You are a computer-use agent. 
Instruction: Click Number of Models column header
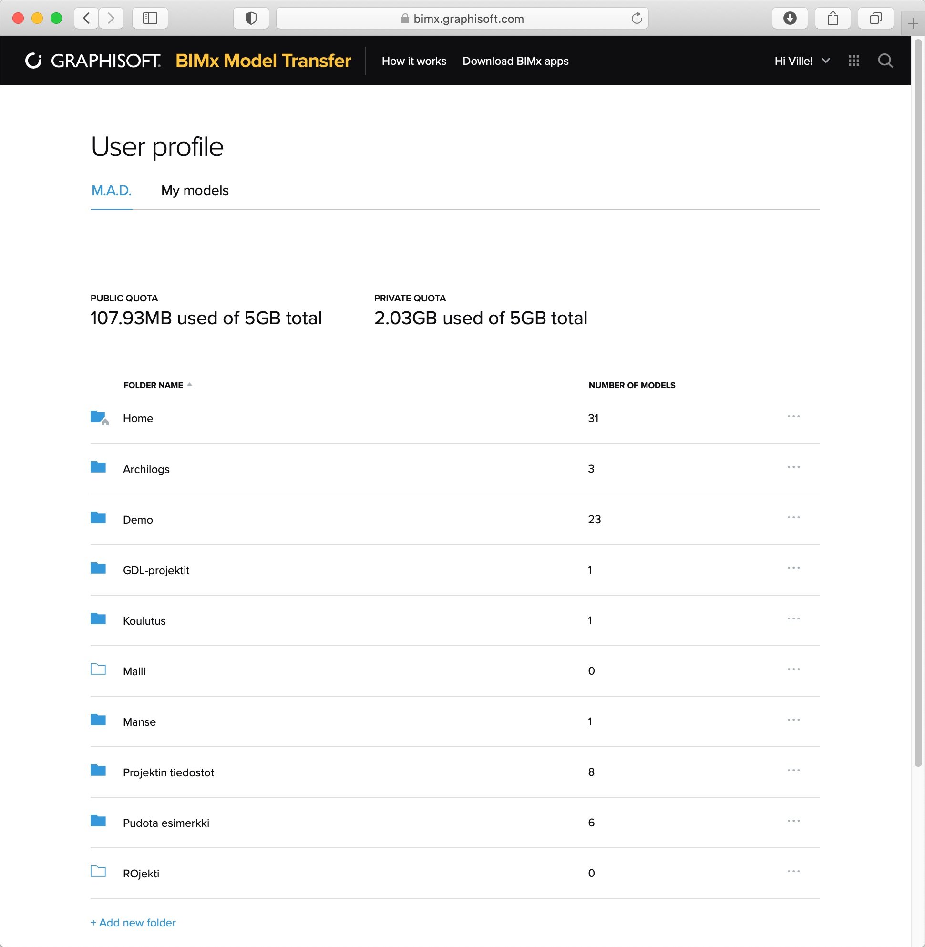632,385
